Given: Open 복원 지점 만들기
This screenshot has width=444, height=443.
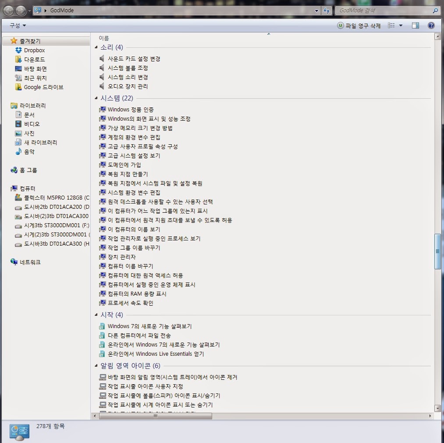Looking at the screenshot, I should click(x=128, y=174).
